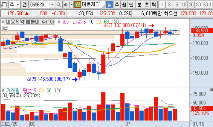Open the dropdown next to 주 market selector

coord(18,5)
